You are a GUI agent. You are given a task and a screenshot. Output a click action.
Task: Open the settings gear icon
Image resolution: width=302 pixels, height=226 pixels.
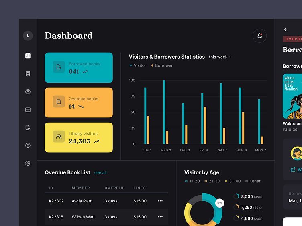pos(28,163)
